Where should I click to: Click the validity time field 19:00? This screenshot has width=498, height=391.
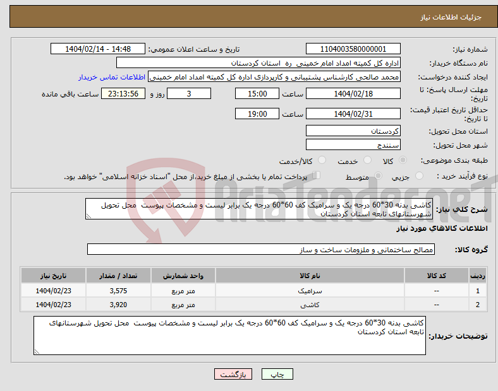pos(257,114)
